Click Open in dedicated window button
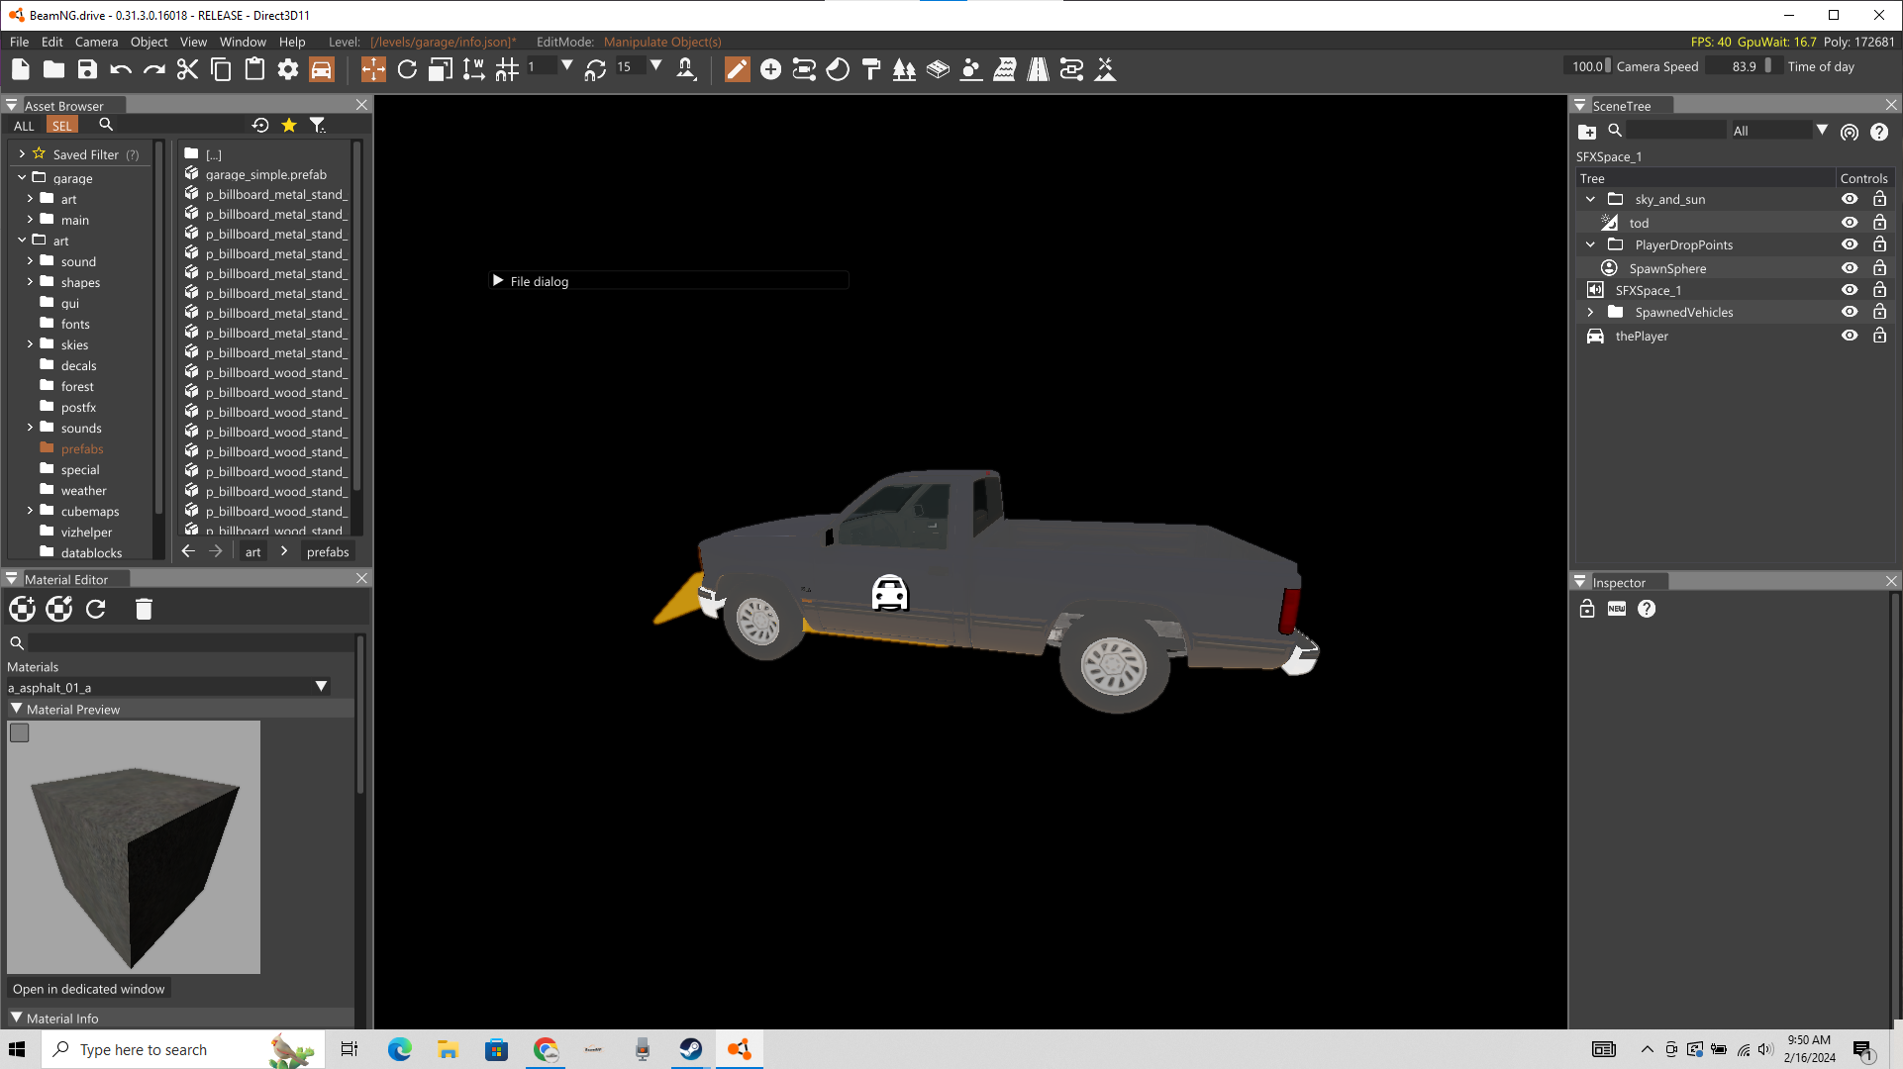Screen dimensions: 1903x1069 [89, 989]
